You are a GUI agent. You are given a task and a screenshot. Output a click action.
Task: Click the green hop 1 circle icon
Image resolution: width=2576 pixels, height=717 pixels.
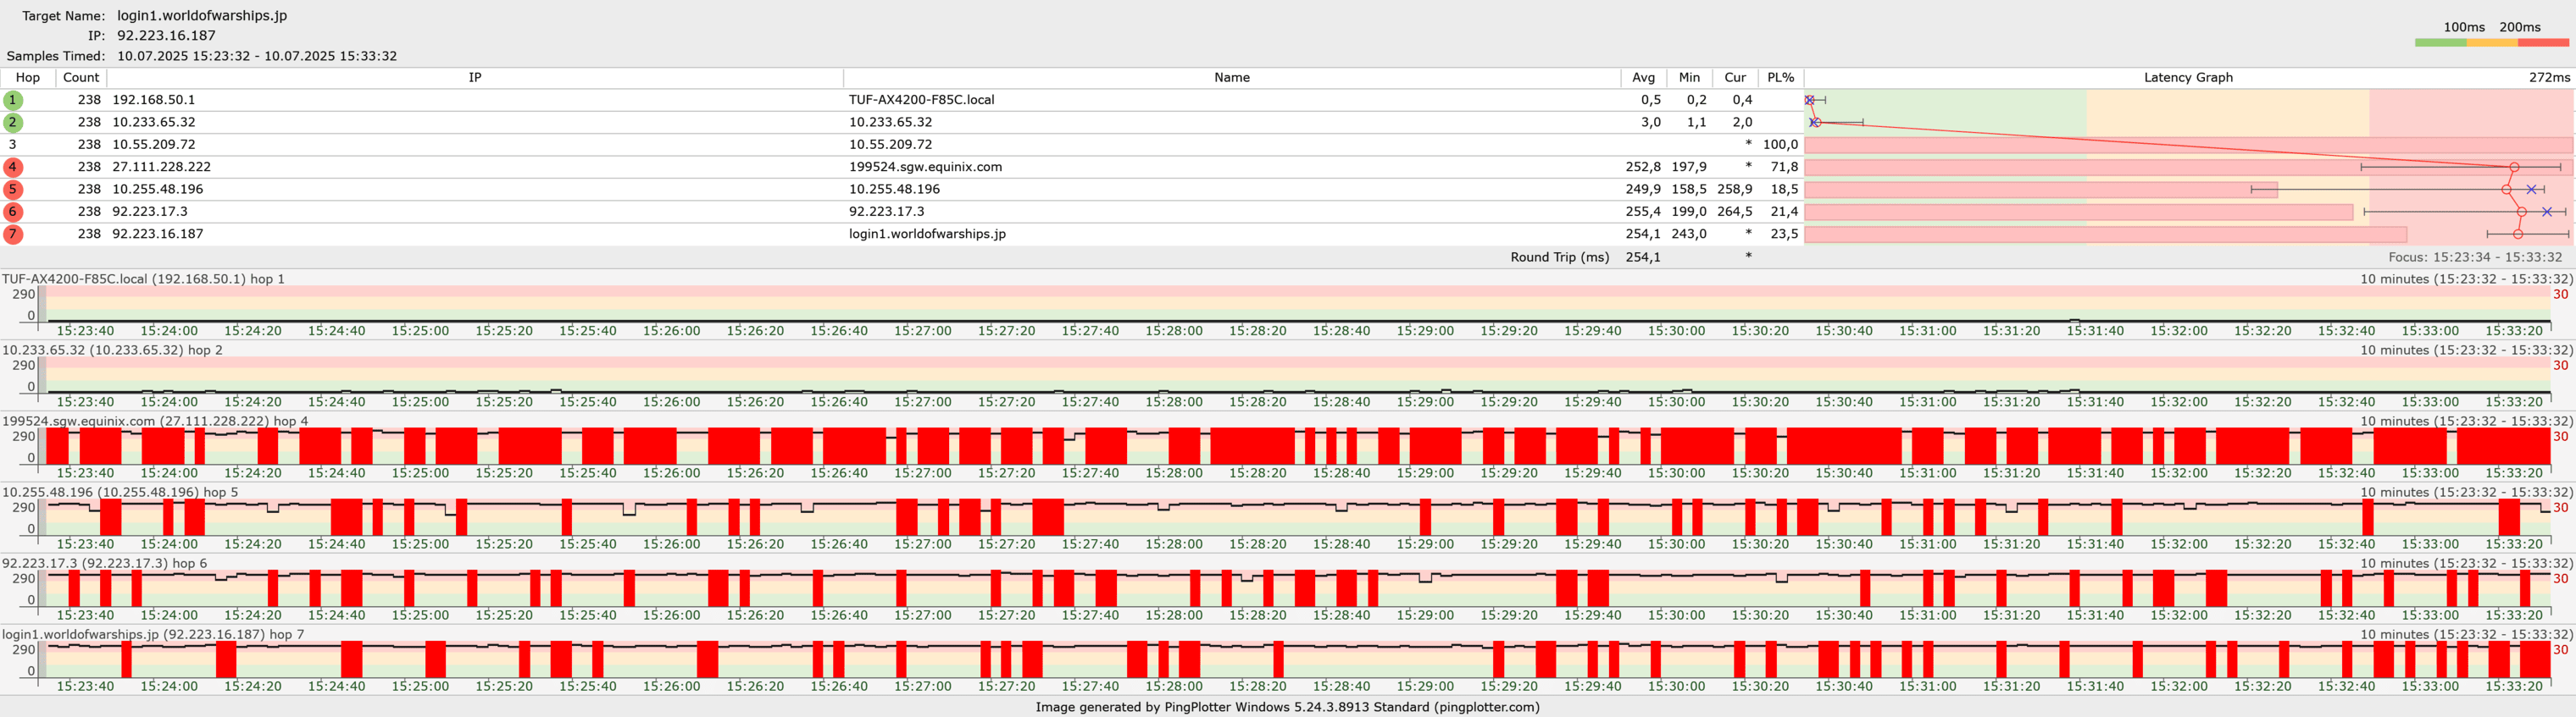[x=13, y=100]
